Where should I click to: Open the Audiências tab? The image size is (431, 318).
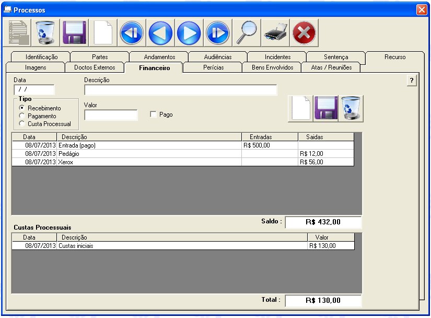click(218, 57)
